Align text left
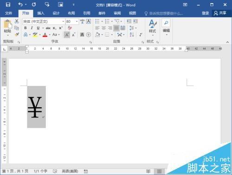The height and width of the screenshot is (175, 232). tap(97, 28)
